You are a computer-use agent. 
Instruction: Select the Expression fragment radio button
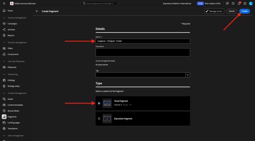(x=99, y=119)
